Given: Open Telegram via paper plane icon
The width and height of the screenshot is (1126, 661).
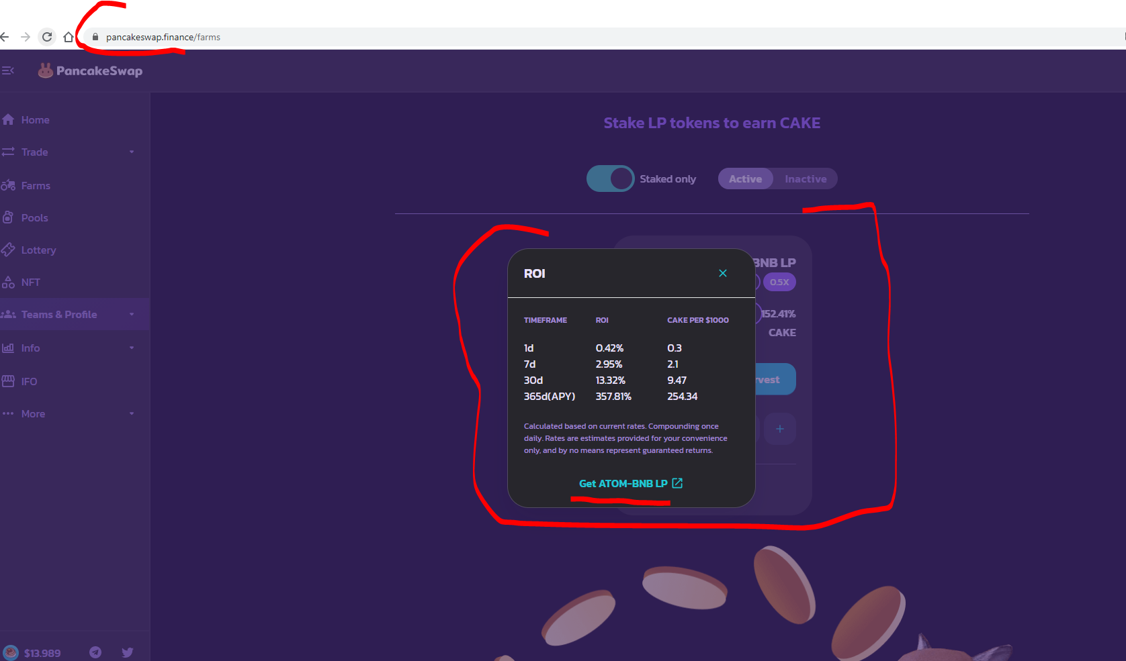Looking at the screenshot, I should coord(95,652).
